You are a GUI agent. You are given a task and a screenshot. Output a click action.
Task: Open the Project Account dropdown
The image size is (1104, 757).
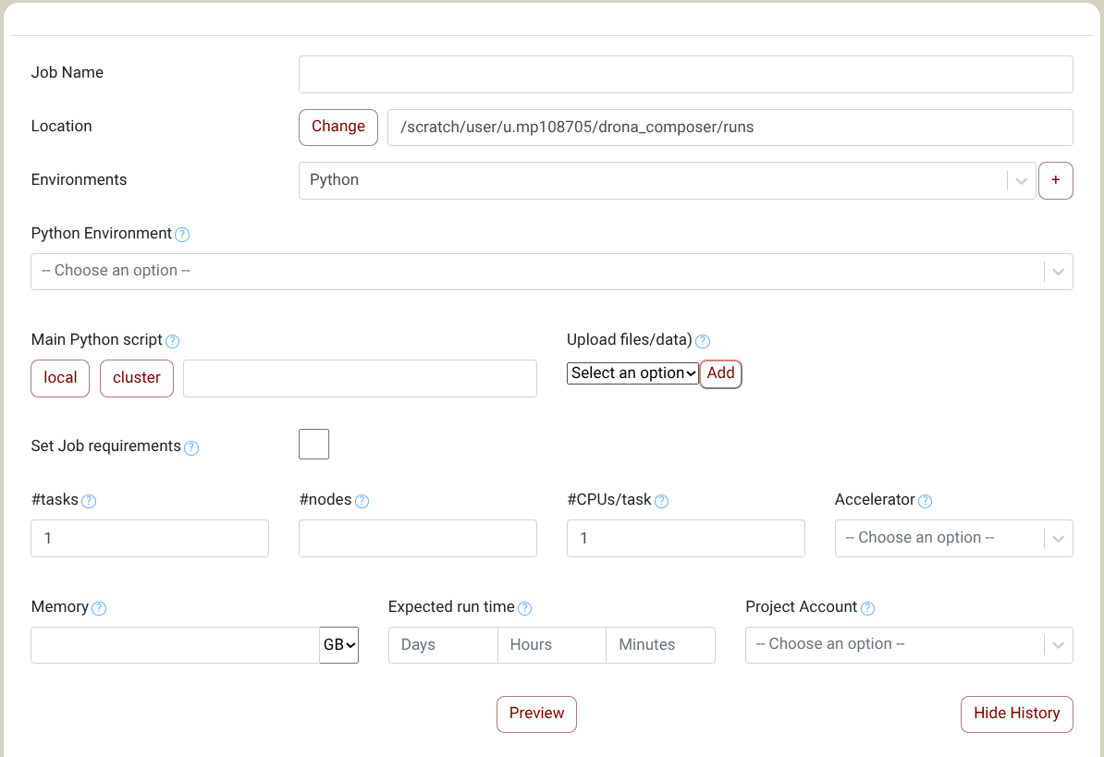tap(909, 645)
